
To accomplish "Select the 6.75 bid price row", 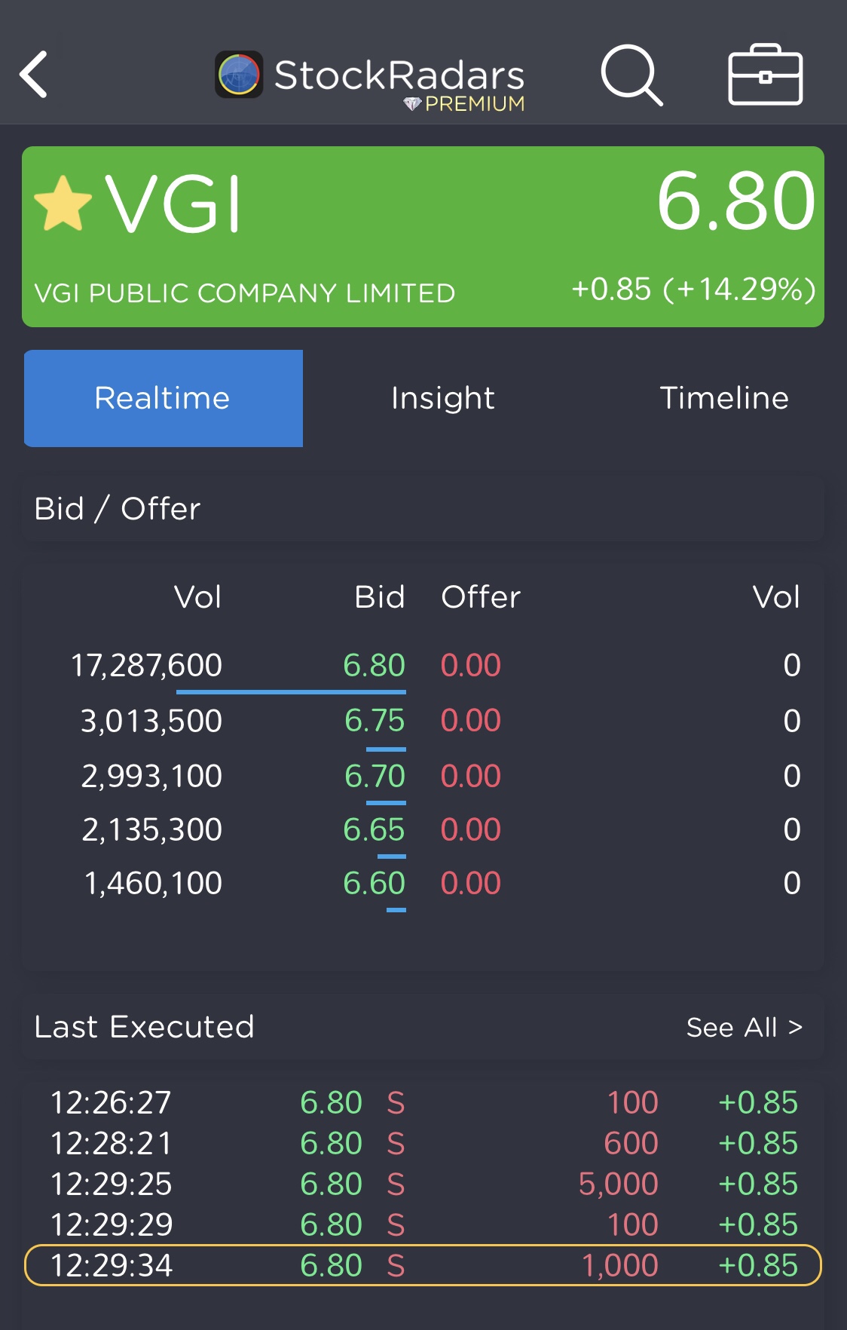I will [x=375, y=721].
